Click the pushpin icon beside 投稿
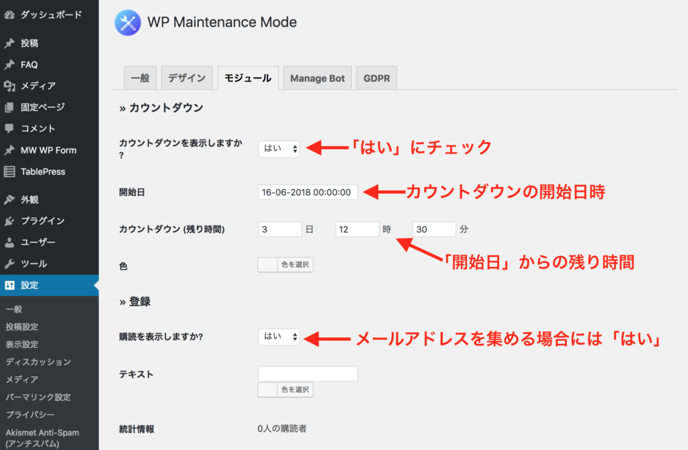 click(x=9, y=44)
